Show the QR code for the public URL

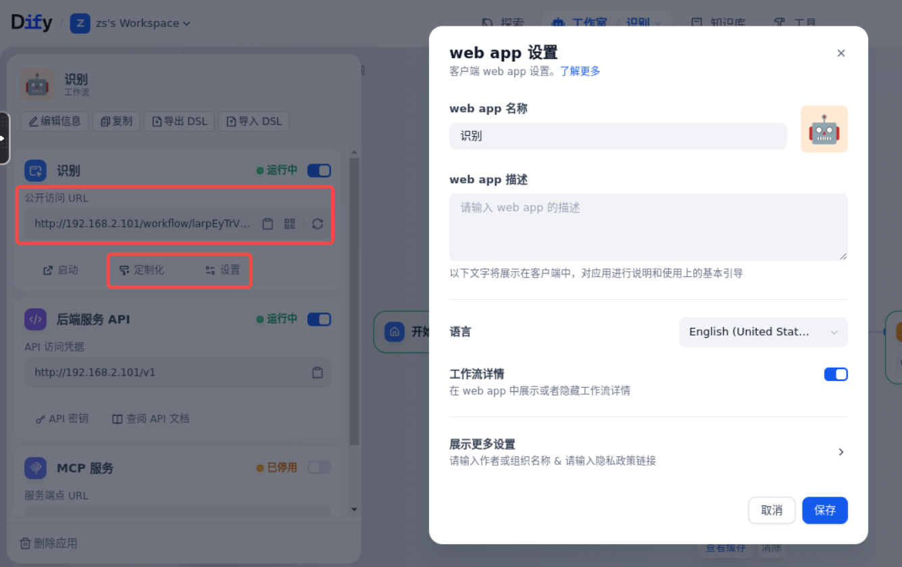pyautogui.click(x=289, y=223)
